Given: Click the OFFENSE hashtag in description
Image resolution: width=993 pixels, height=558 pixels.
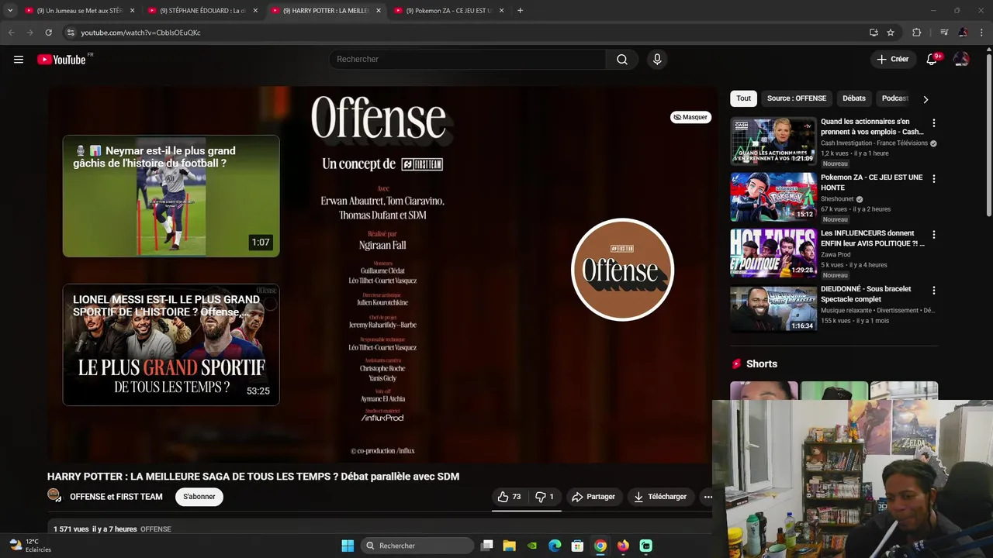Looking at the screenshot, I should point(156,529).
